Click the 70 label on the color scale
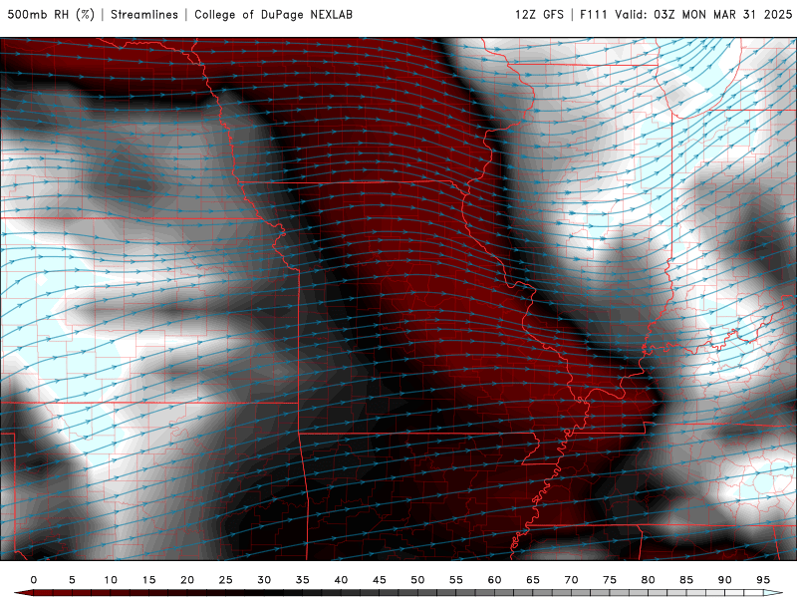 [571, 580]
